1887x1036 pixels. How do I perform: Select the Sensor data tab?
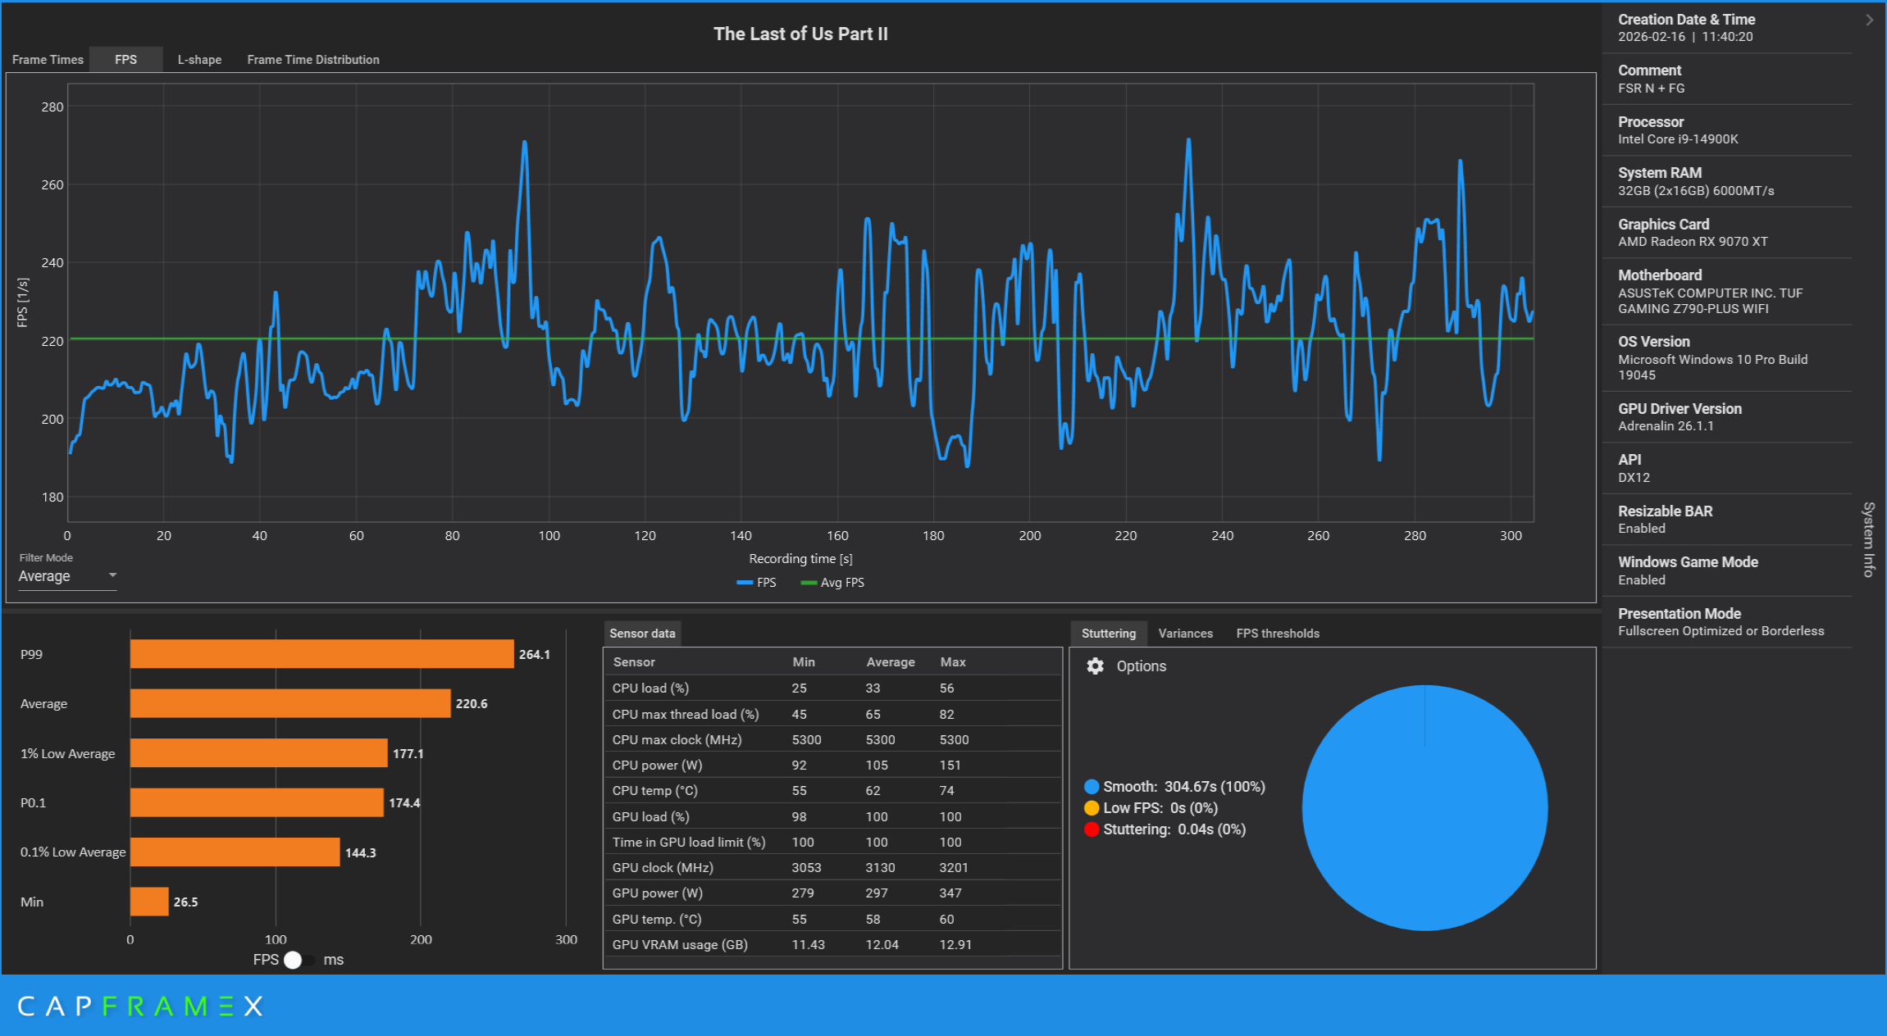[642, 634]
